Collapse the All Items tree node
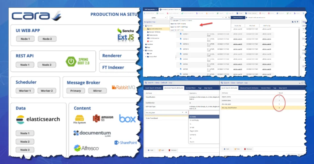 coord(144,50)
